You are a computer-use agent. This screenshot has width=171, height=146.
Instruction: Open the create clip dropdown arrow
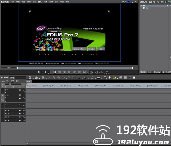tap(117, 78)
